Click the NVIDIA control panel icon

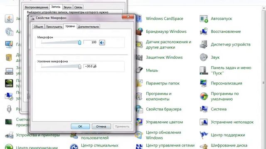(9, 83)
